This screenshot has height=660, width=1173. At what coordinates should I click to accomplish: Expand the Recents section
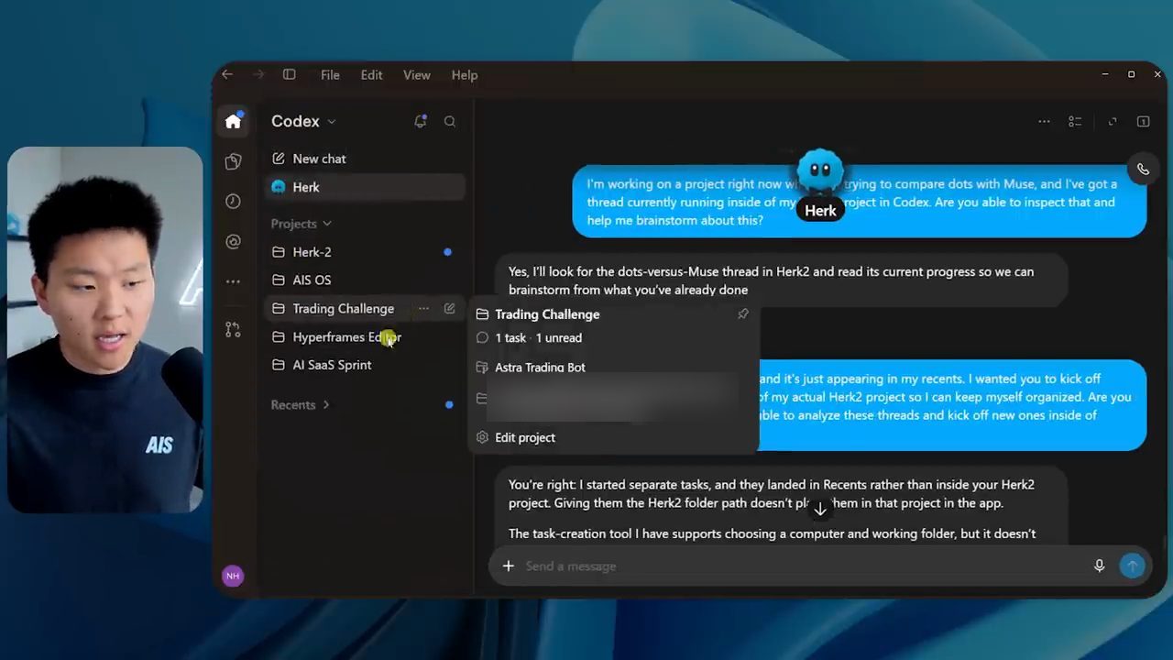point(300,404)
